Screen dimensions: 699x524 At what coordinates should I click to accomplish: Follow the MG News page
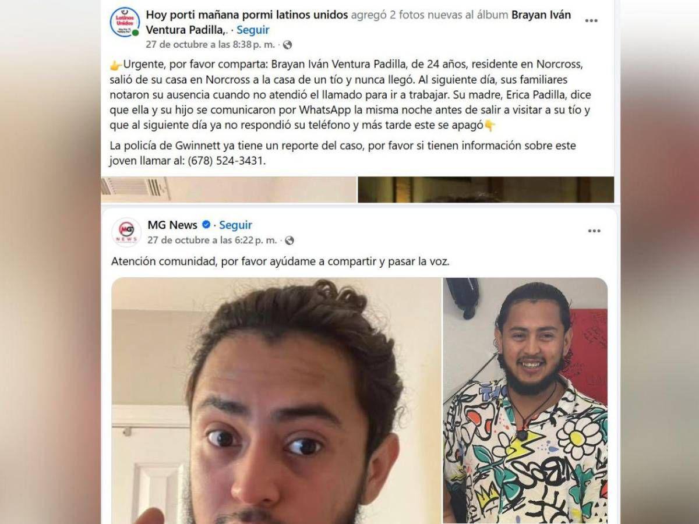point(236,225)
